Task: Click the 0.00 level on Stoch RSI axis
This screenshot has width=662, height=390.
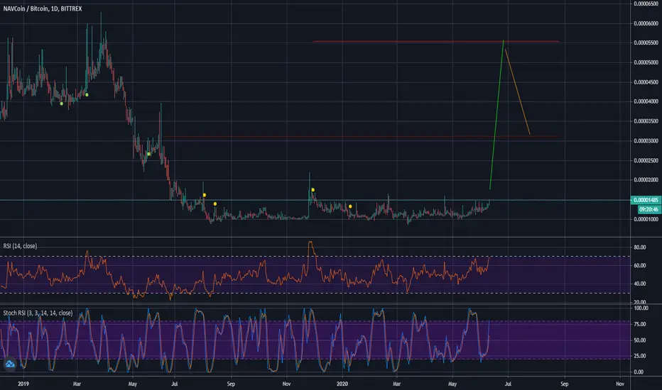Action: tap(639, 372)
